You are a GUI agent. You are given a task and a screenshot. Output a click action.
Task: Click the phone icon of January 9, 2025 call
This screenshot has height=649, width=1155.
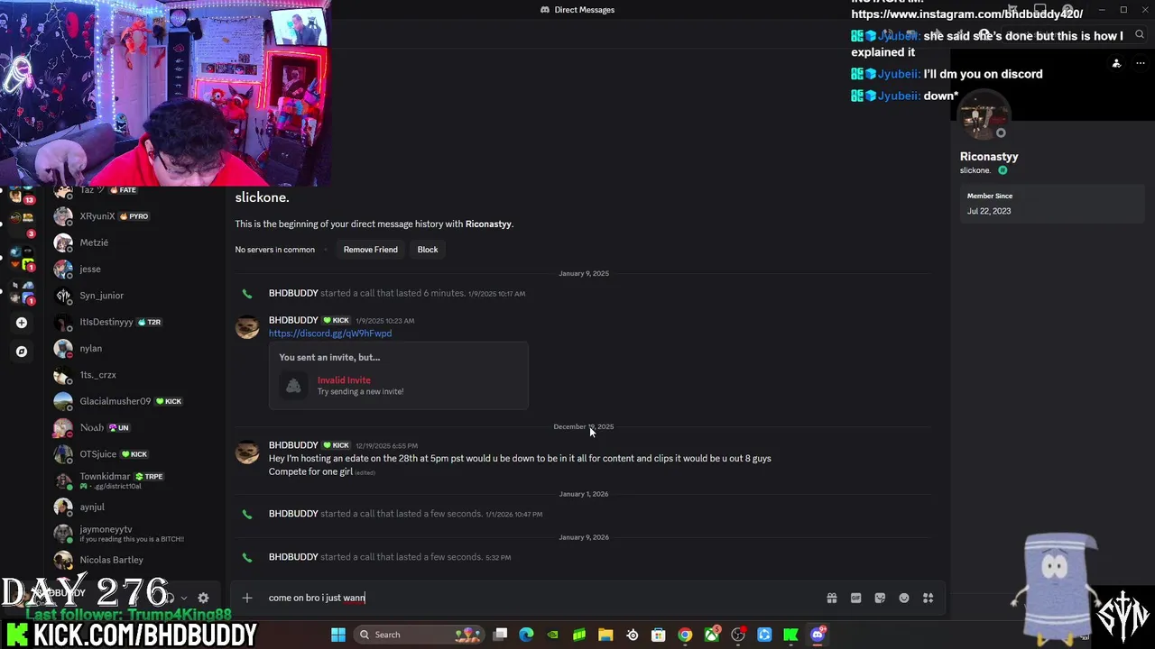point(246,294)
